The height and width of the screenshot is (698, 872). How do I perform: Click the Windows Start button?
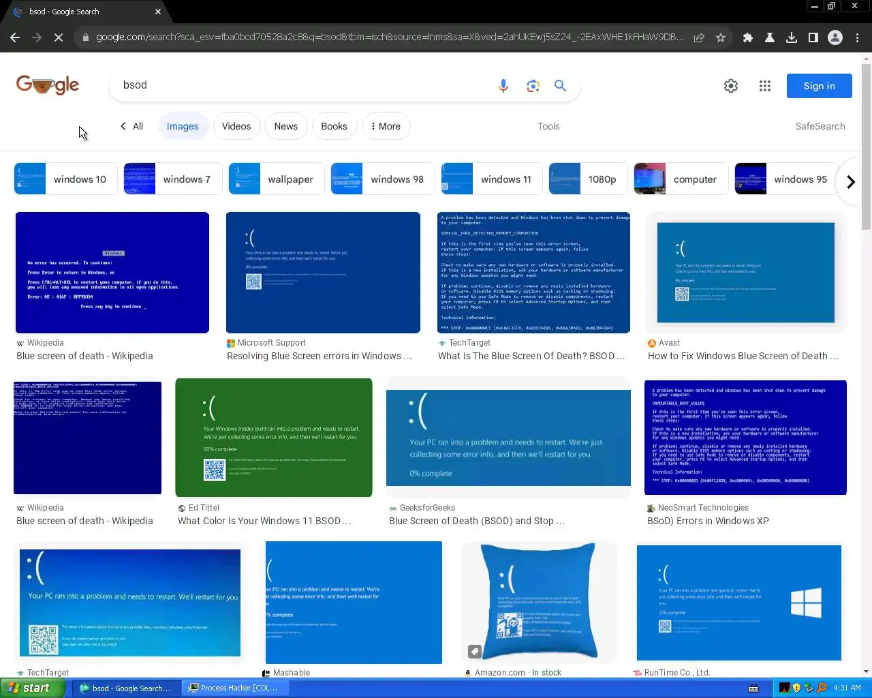[32, 688]
